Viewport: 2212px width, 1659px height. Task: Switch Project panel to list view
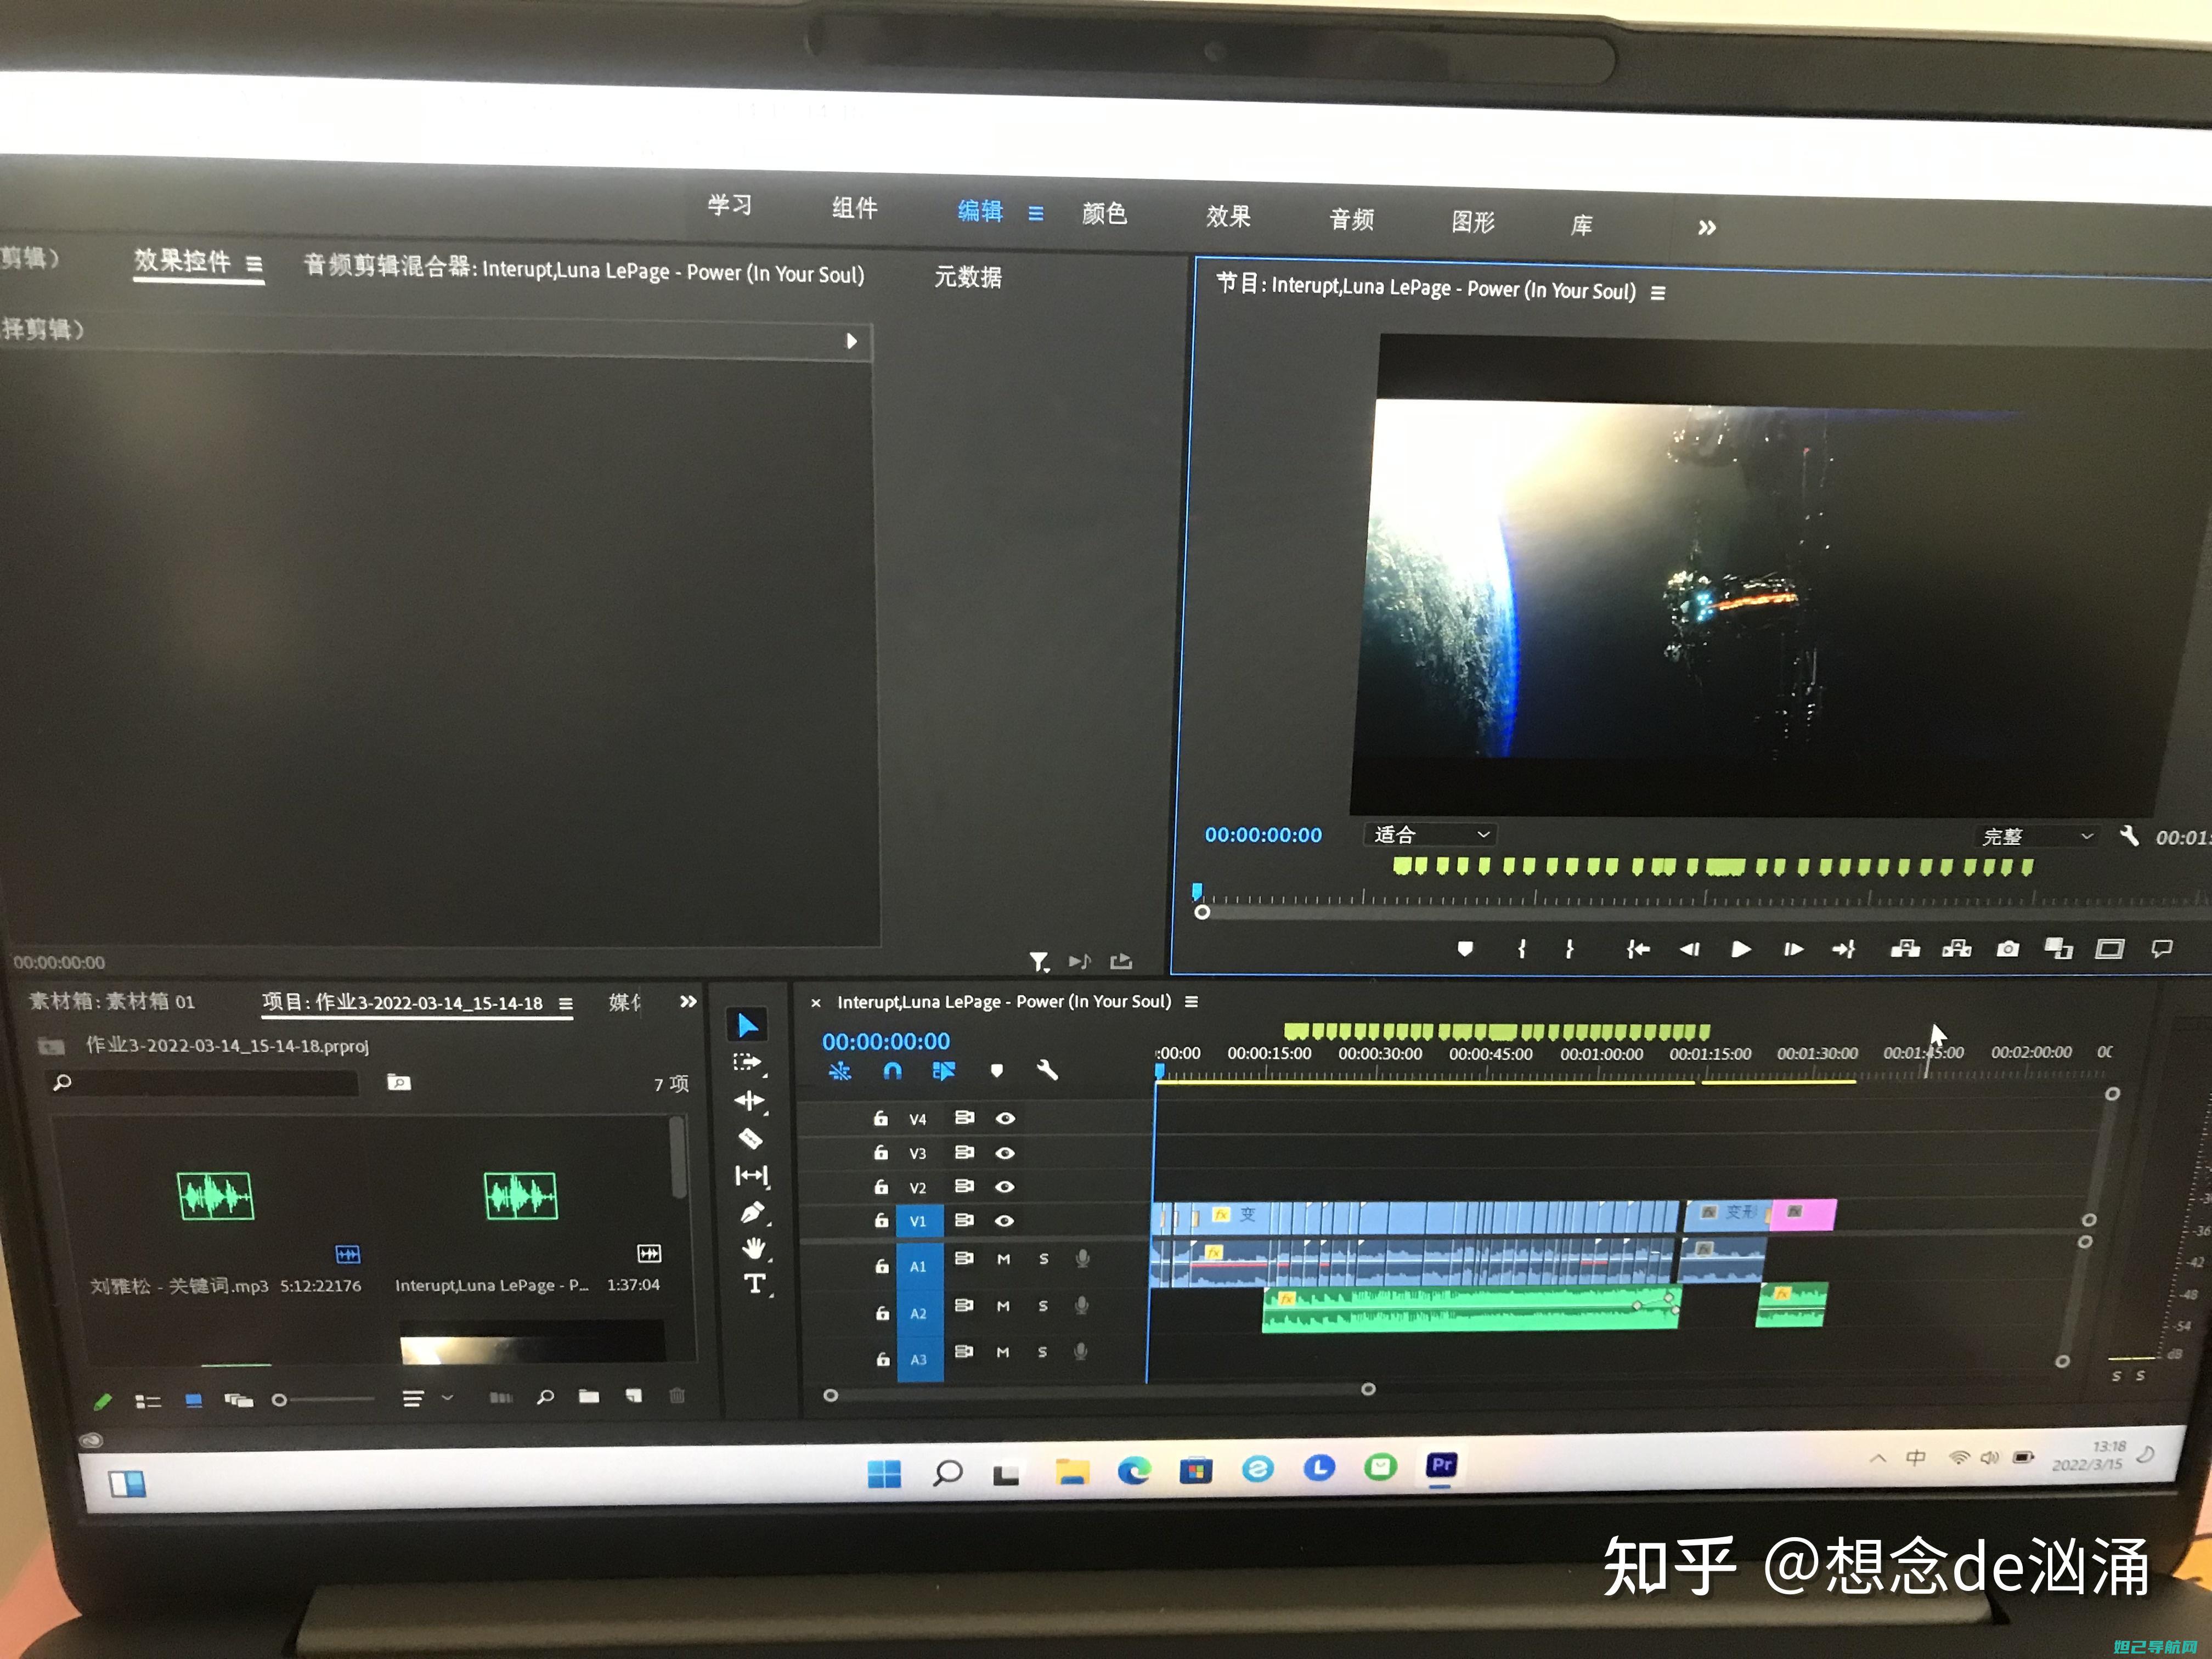(x=148, y=1401)
